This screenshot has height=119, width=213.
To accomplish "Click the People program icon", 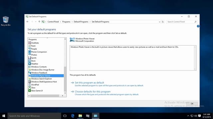I will coord(30,49).
